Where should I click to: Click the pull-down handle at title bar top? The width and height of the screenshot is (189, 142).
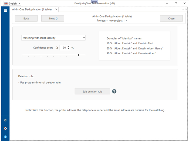coord(94,1)
